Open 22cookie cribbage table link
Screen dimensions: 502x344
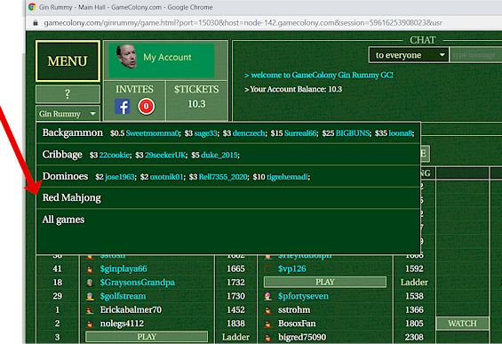115,156
